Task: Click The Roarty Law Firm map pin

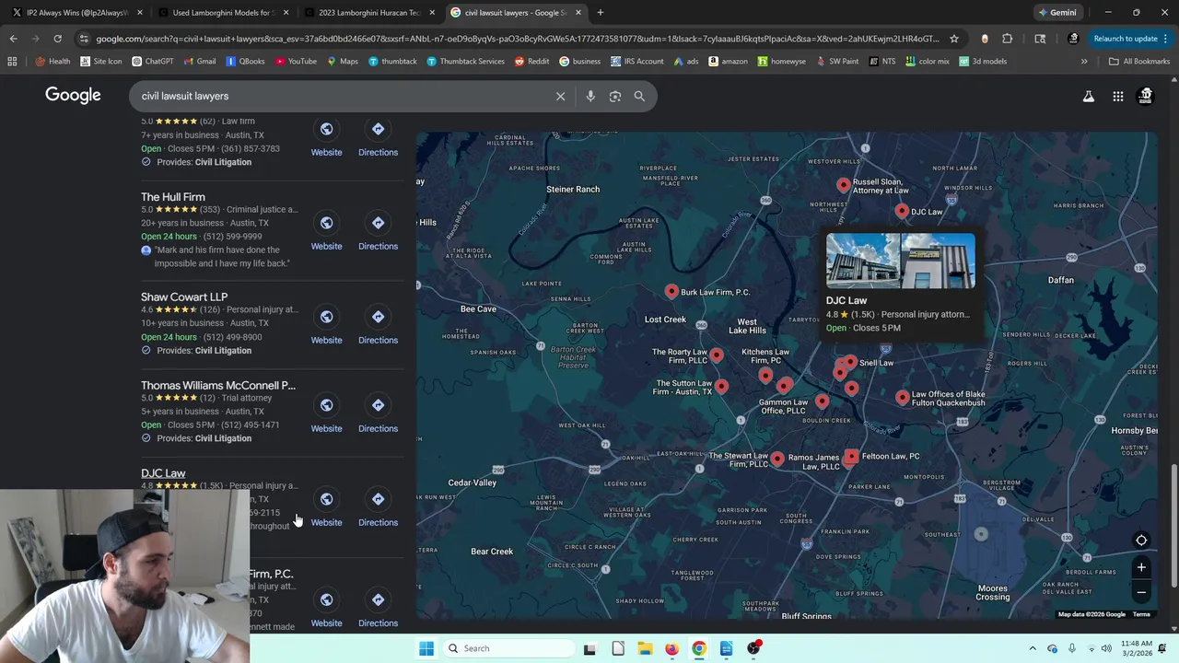Action: pyautogui.click(x=717, y=355)
